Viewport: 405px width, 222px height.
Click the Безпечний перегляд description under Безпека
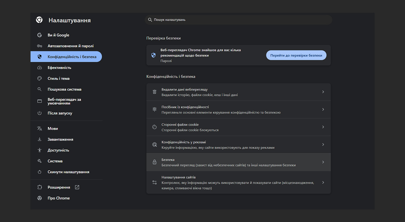pyautogui.click(x=229, y=165)
